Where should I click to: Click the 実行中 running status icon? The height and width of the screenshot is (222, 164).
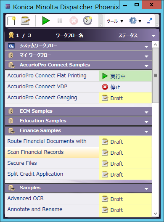coord(105,76)
